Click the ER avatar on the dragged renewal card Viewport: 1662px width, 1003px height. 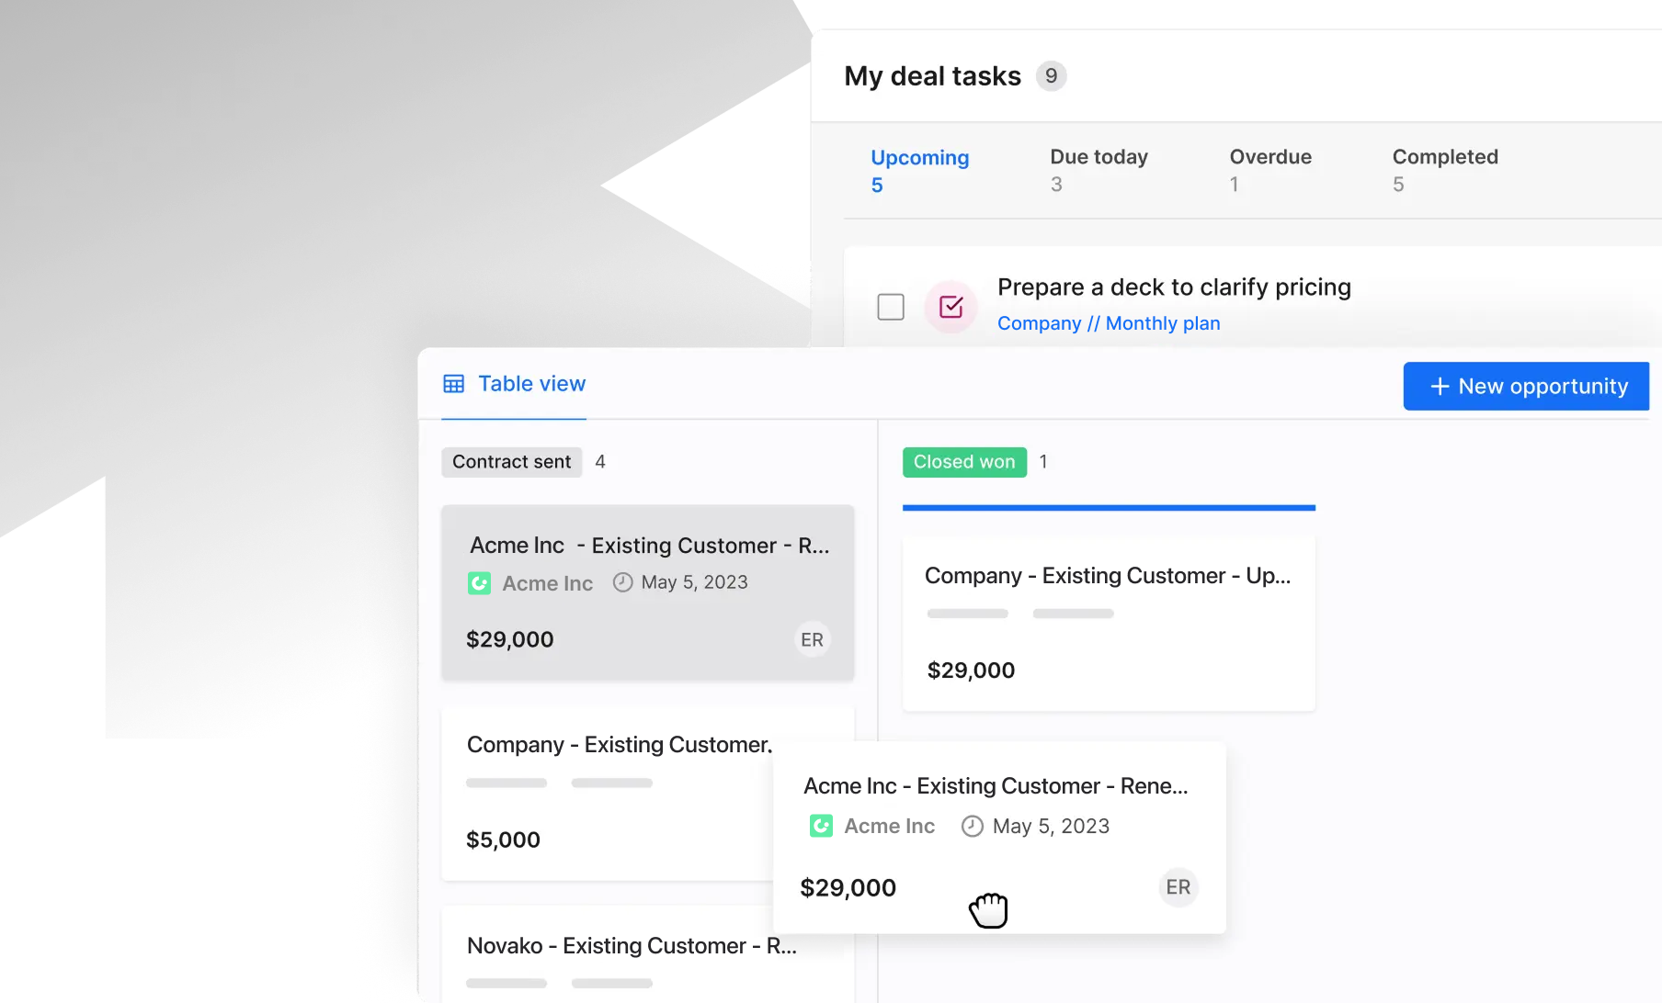point(1178,886)
